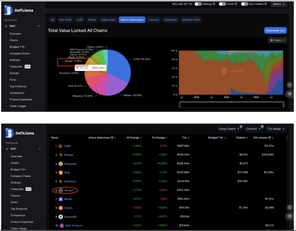The height and width of the screenshot is (231, 296).
Task: Switch to the Non-EVM tab
Action: click(65, 20)
